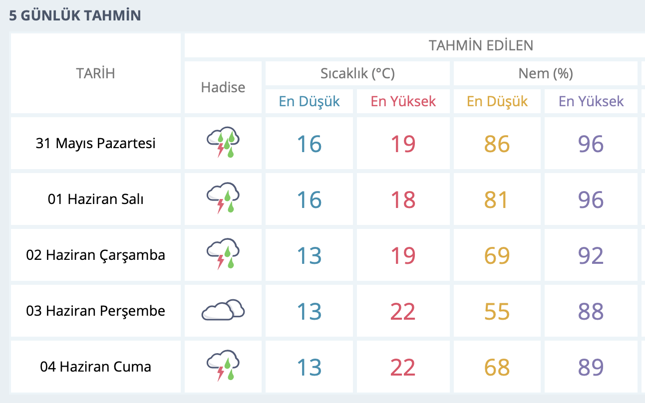Screen dimensions: 645x403
Task: Select the 02 Haziran Çarşamba date cell
Action: click(x=95, y=255)
